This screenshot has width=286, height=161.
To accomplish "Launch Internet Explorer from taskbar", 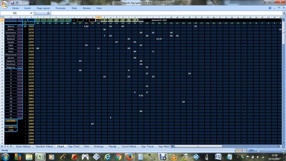I will (107, 157).
